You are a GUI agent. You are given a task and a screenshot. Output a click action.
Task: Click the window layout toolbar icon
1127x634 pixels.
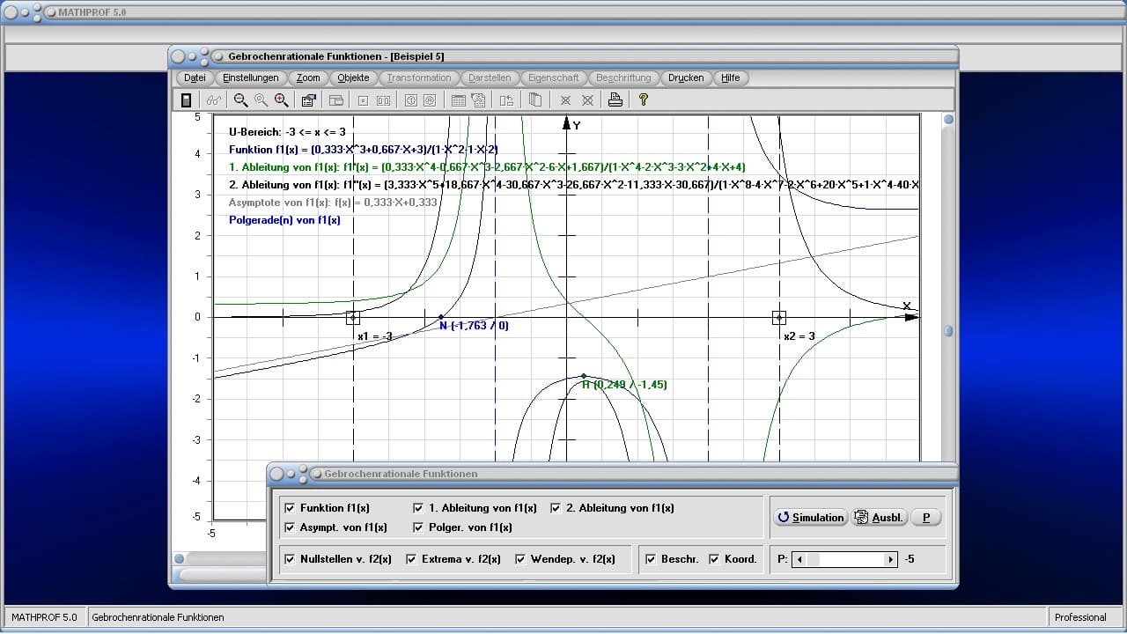(335, 100)
